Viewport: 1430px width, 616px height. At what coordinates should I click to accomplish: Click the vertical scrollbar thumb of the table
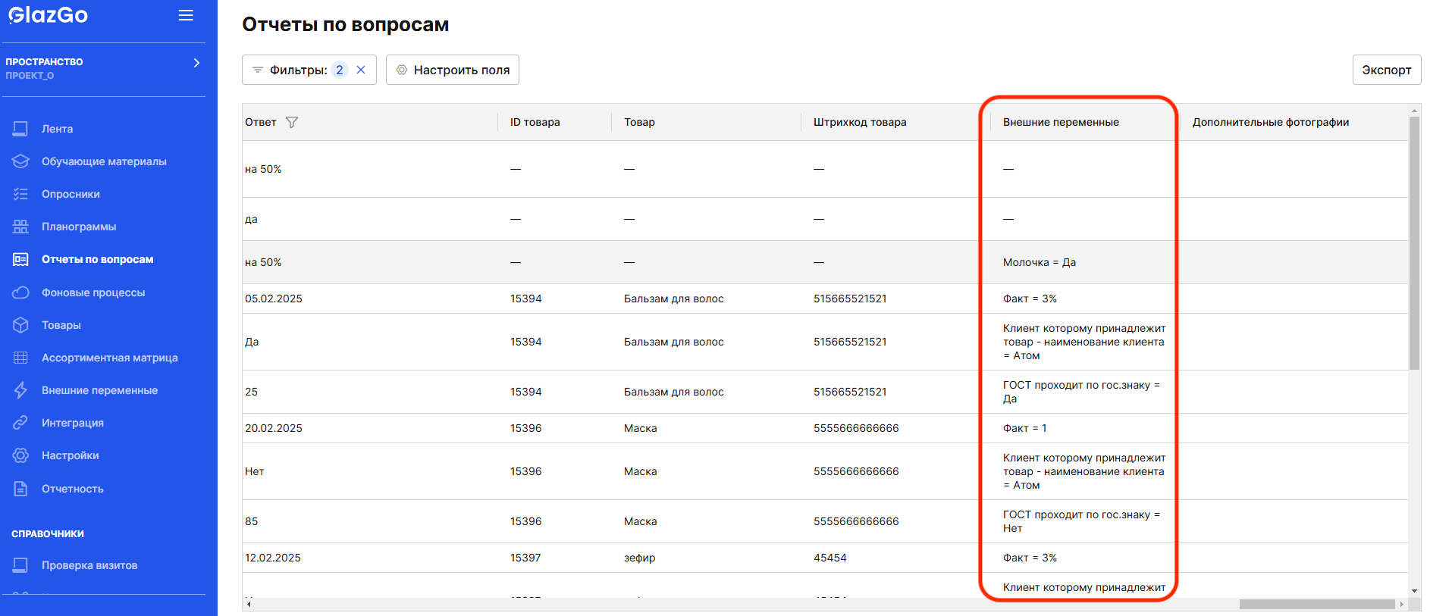point(1414,243)
